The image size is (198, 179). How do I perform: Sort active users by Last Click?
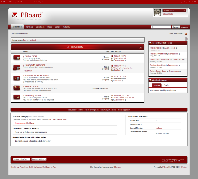52,120
